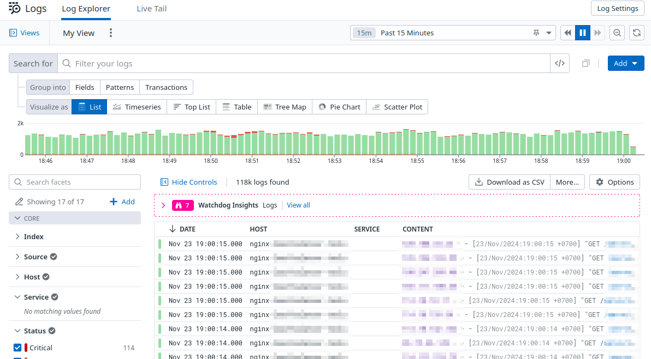Group logs by Patterns
This screenshot has height=359, width=651.
[120, 87]
